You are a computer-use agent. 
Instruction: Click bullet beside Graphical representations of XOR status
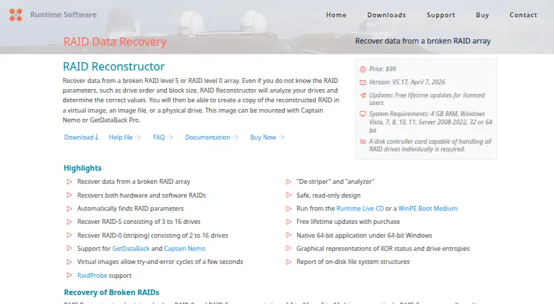click(289, 248)
